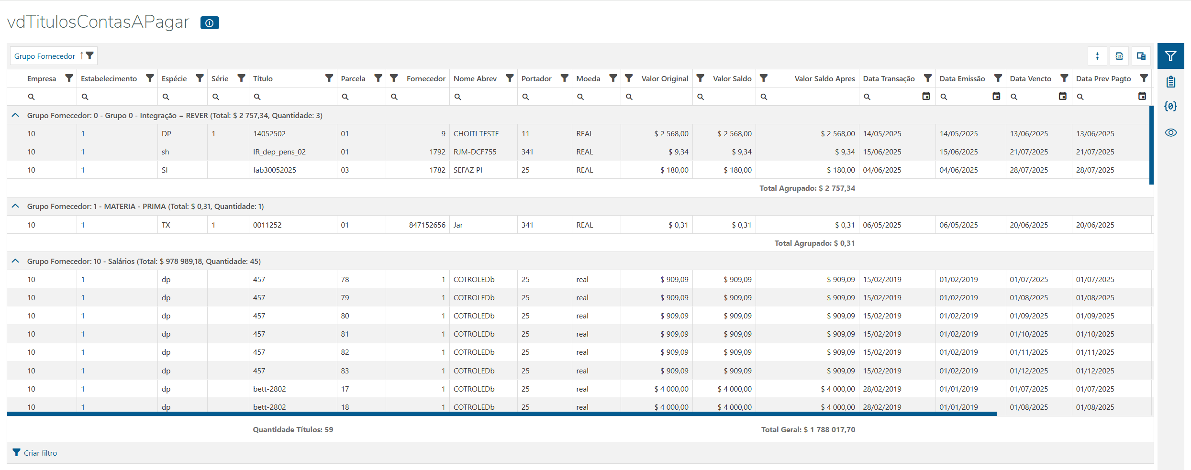Open the Data Prev Pagto calendar picker
This screenshot has height=470, width=1191.
(1142, 96)
